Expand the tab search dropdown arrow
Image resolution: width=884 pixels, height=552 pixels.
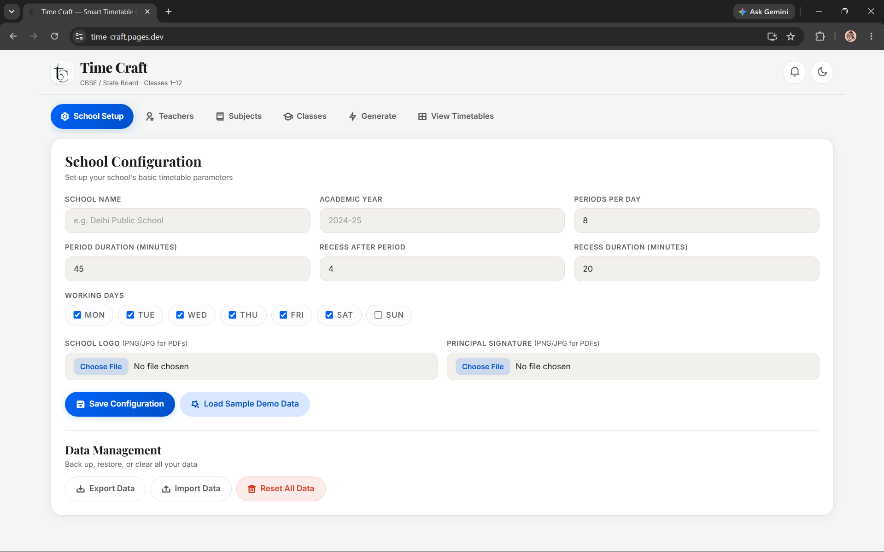[x=12, y=12]
